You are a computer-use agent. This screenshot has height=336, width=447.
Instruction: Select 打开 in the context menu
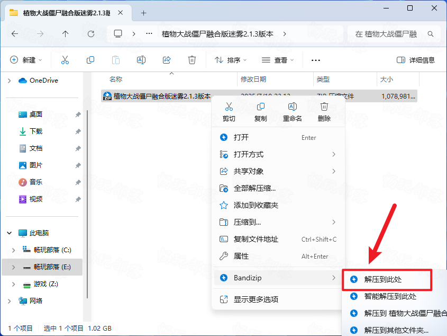(x=278, y=137)
